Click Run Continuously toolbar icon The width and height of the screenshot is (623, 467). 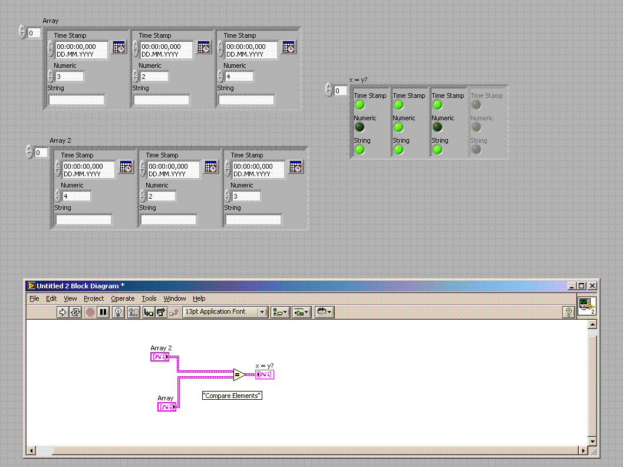[x=75, y=312]
